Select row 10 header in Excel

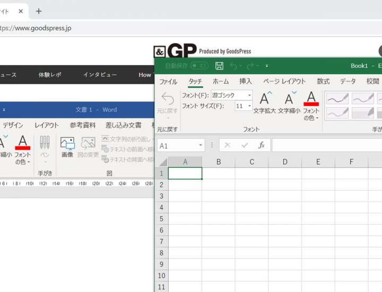pos(161,276)
